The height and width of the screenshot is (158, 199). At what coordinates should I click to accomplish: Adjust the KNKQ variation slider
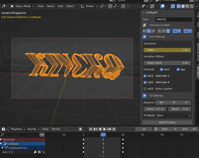pos(167,50)
